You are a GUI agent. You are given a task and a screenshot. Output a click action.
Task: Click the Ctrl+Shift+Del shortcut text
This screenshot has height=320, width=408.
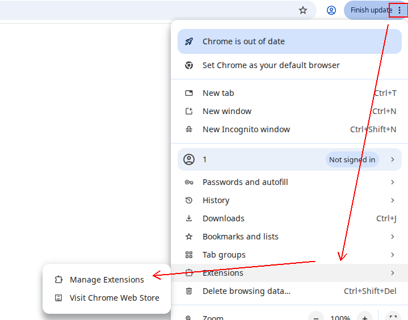click(371, 291)
